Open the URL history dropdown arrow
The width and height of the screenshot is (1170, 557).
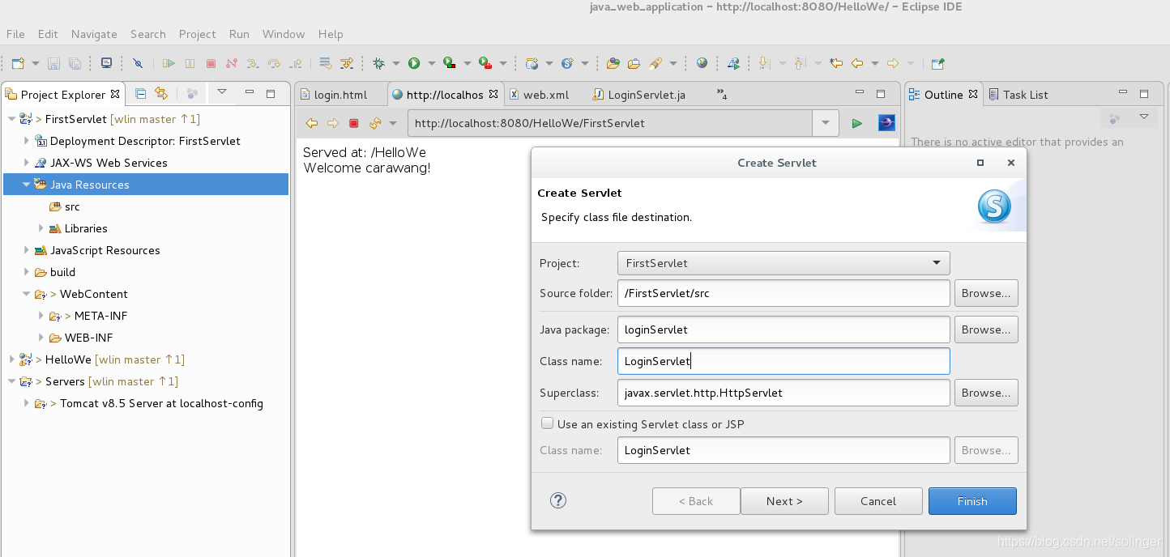[x=825, y=123]
